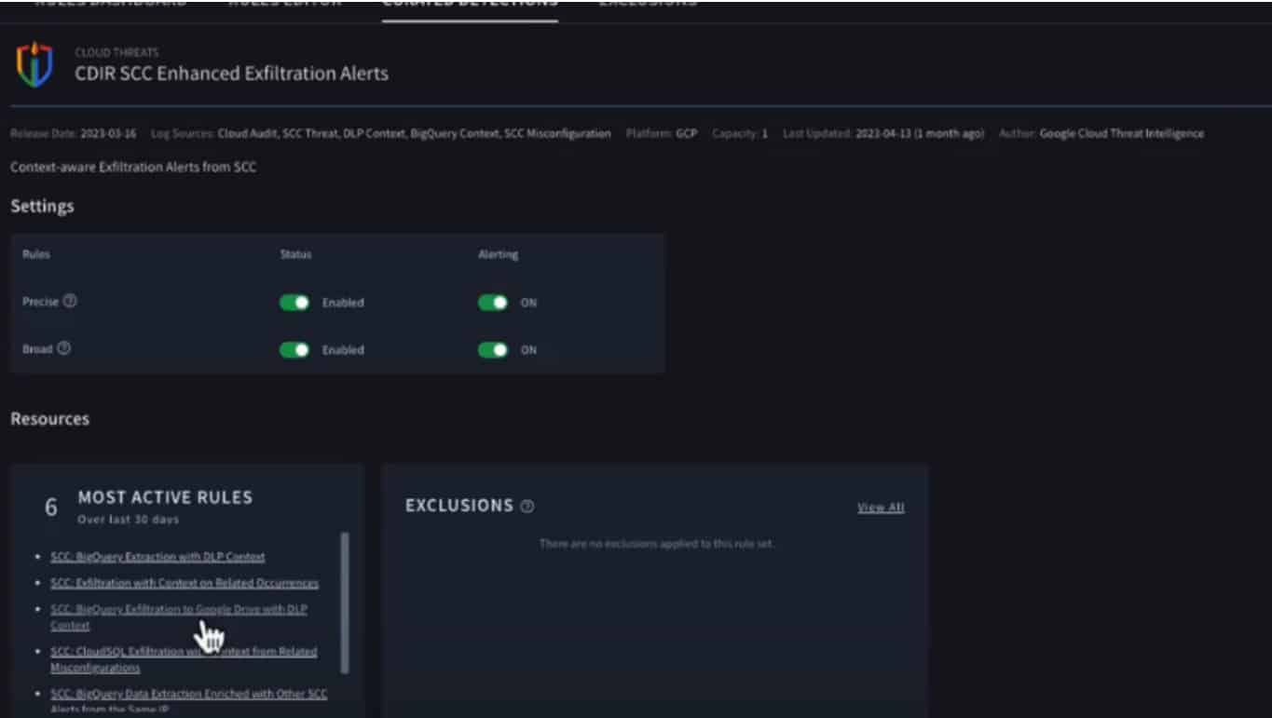Click the Context-aware Exfiltration Alerts from SCC description
The height and width of the screenshot is (718, 1272).
[133, 168]
